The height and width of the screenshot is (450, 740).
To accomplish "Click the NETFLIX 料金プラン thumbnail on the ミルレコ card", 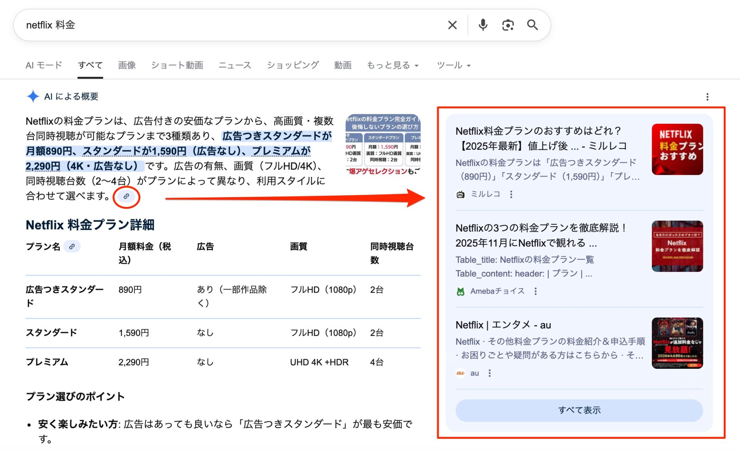I will tap(677, 149).
